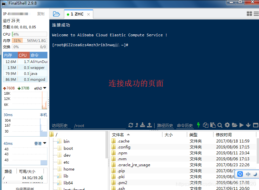
Task: Click the open folder icon in toolbar
Action: (235, 125)
